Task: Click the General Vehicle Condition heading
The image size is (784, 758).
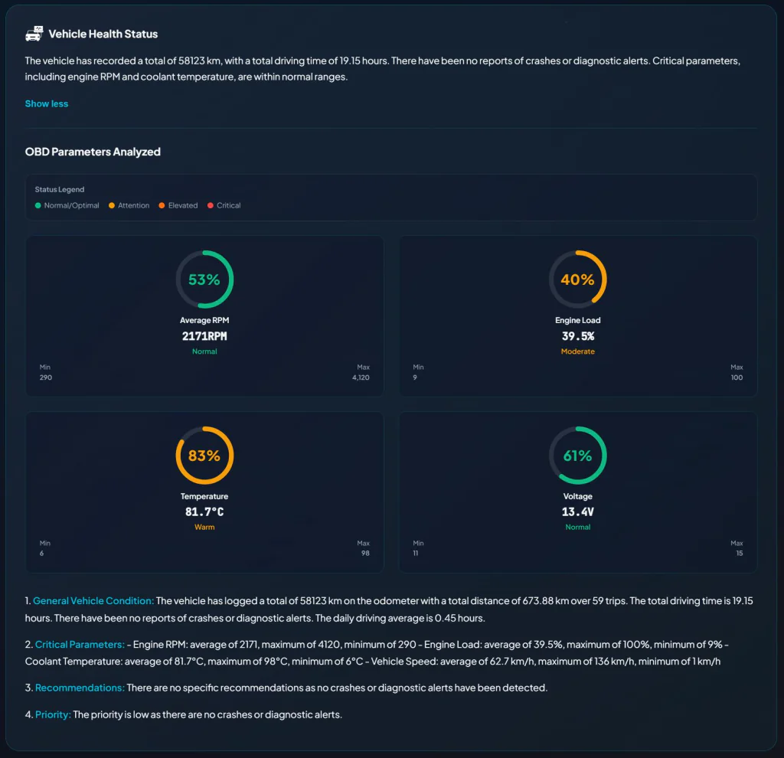Action: click(x=93, y=600)
